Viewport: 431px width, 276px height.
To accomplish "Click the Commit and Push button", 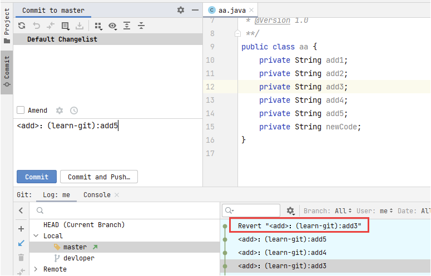I will pyautogui.click(x=98, y=177).
